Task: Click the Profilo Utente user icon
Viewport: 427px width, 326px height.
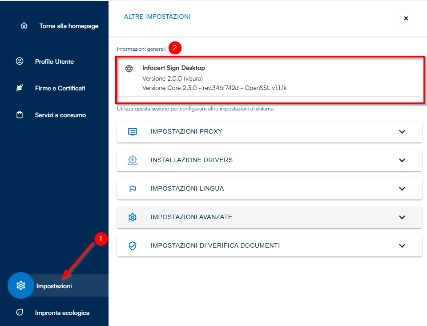Action: click(x=20, y=61)
